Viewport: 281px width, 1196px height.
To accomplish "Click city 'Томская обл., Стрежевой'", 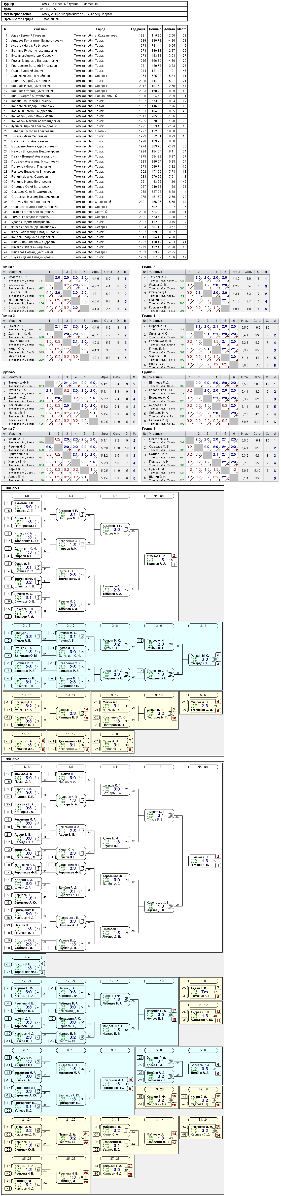I will point(93,202).
